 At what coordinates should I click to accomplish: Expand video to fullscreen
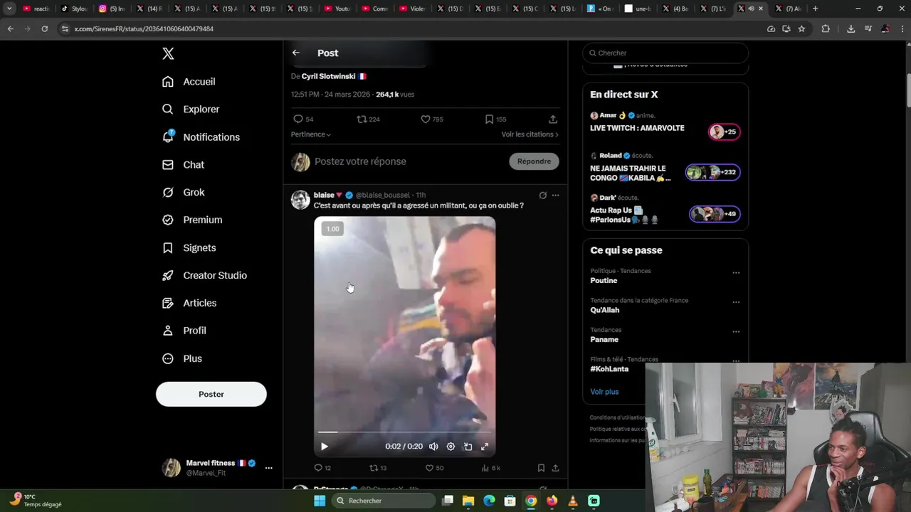click(485, 447)
